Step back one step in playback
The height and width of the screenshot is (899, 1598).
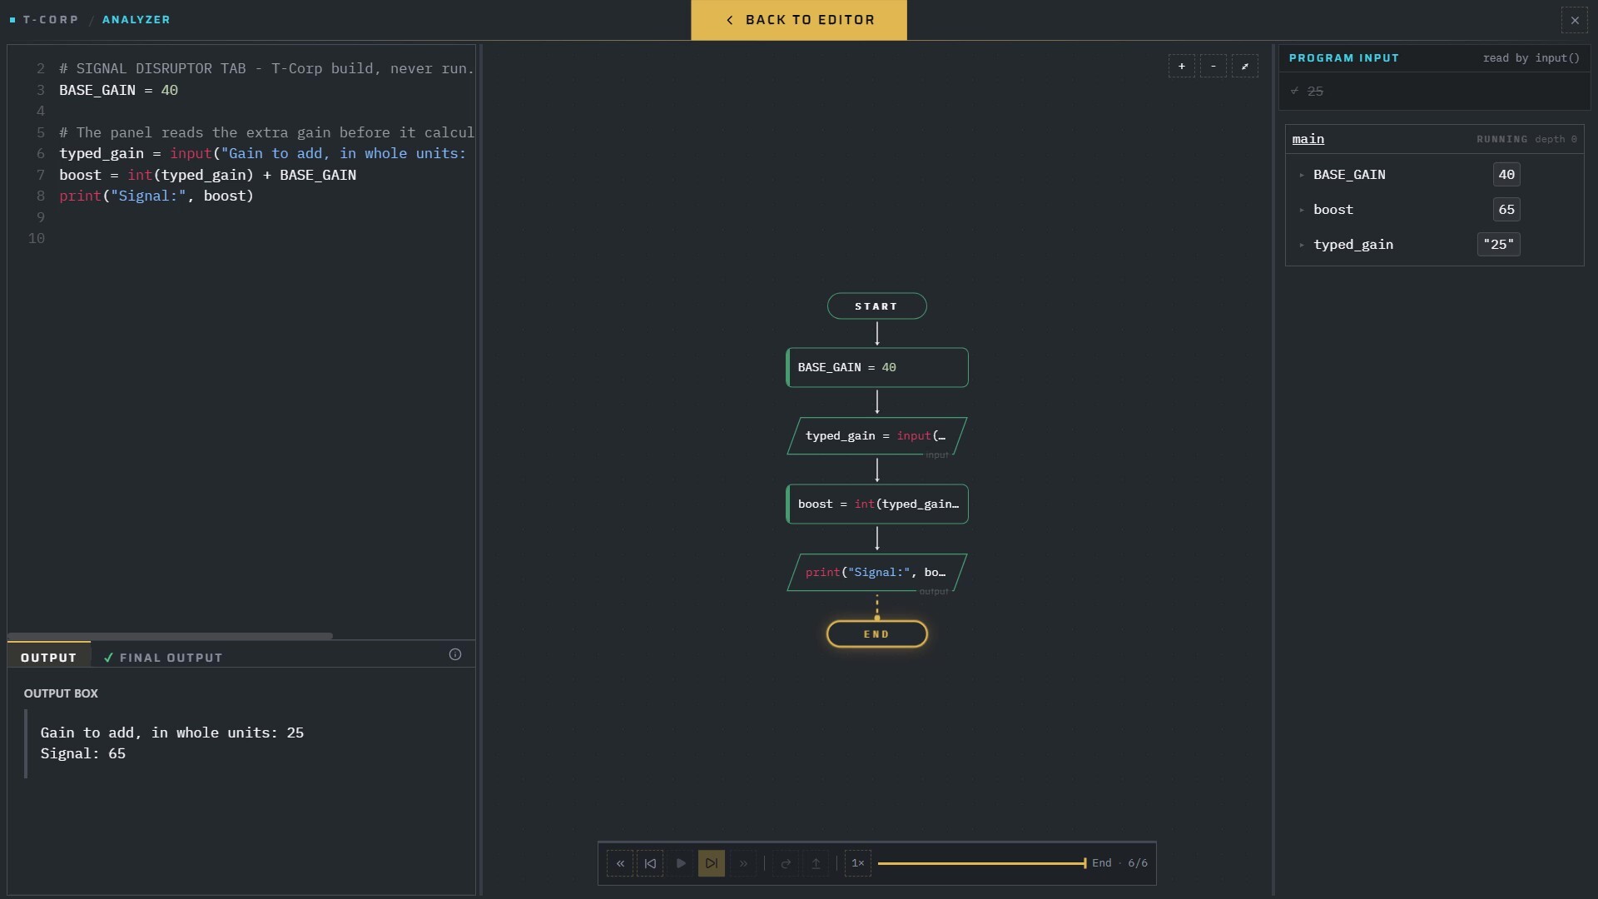[x=650, y=863]
